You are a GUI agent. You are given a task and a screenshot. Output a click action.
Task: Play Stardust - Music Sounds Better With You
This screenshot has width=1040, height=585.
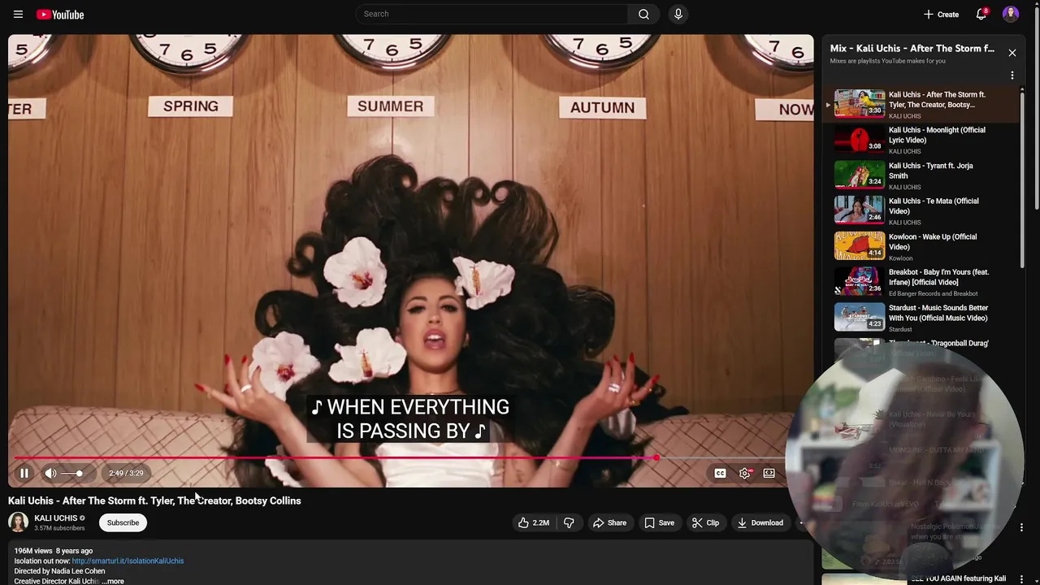click(919, 318)
